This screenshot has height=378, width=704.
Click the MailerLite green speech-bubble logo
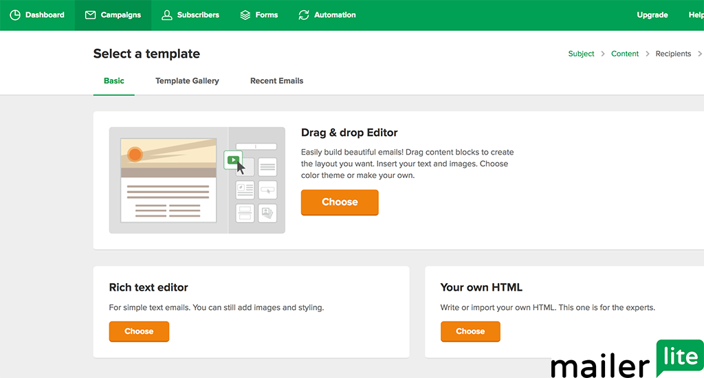click(x=679, y=357)
